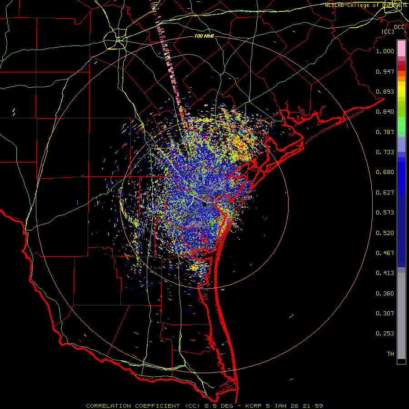Viewport: 409px width, 409px height.
Task: Click the 5 JAN 26 date text
Action: point(283,406)
